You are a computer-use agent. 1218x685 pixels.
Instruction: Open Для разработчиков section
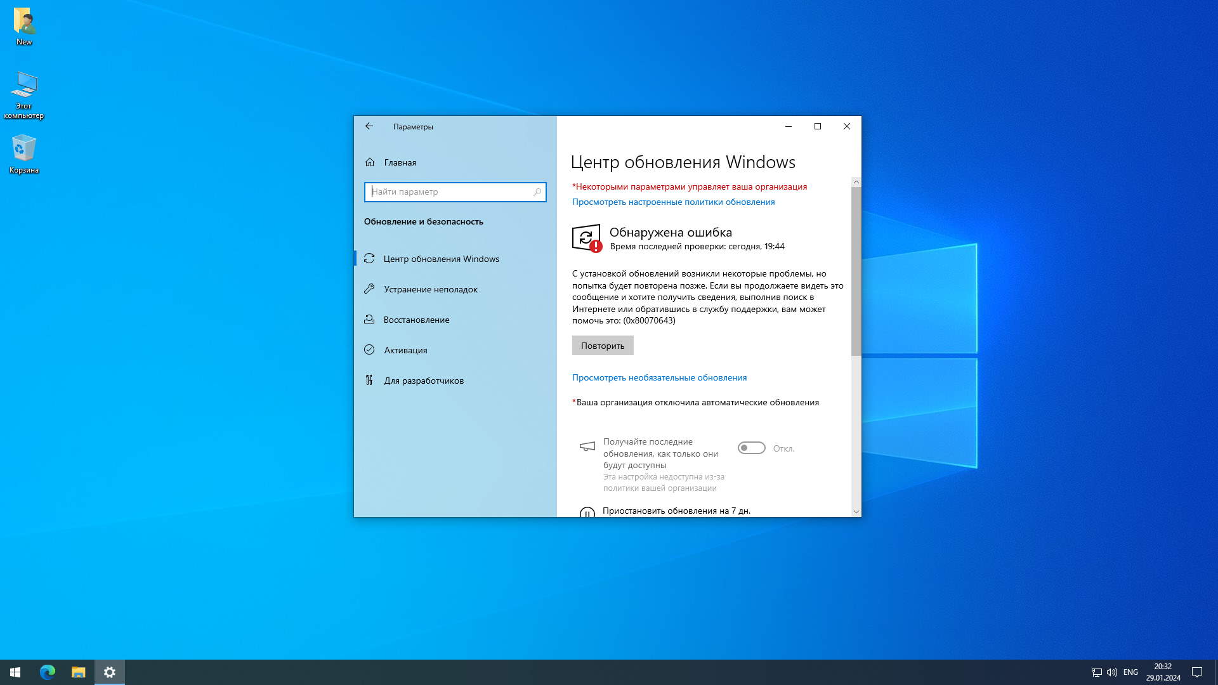423,381
